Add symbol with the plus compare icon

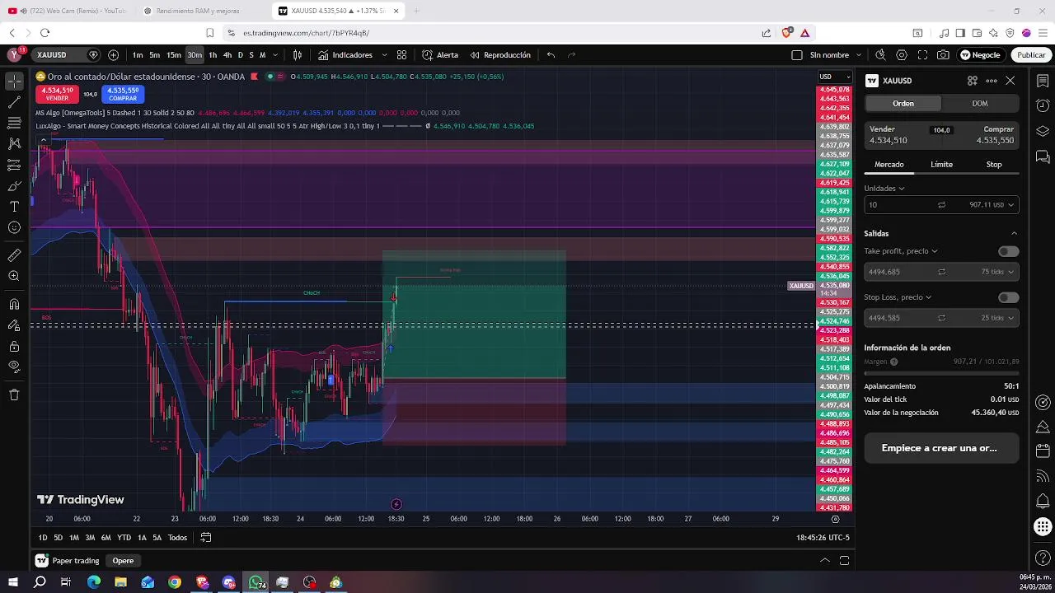[113, 55]
